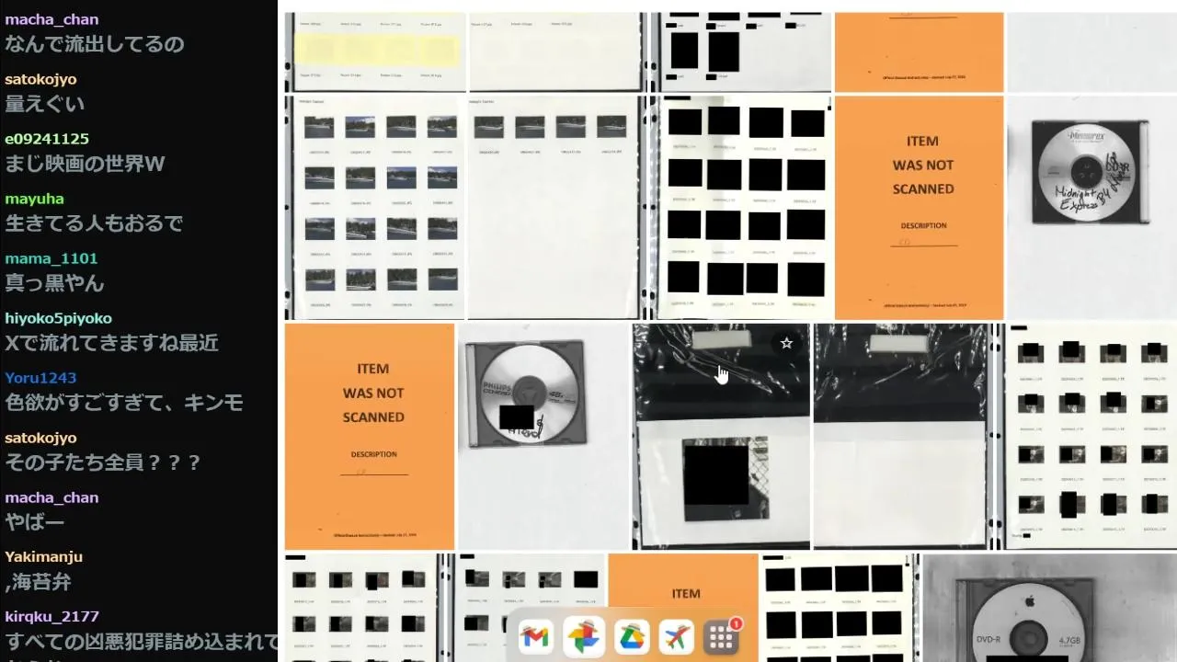Open full contact sheet of boat photos
The height and width of the screenshot is (662, 1177).
coord(375,207)
